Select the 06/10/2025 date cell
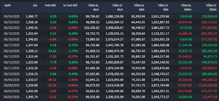The width and height of the screenshot is (219, 101). (x=12, y=74)
